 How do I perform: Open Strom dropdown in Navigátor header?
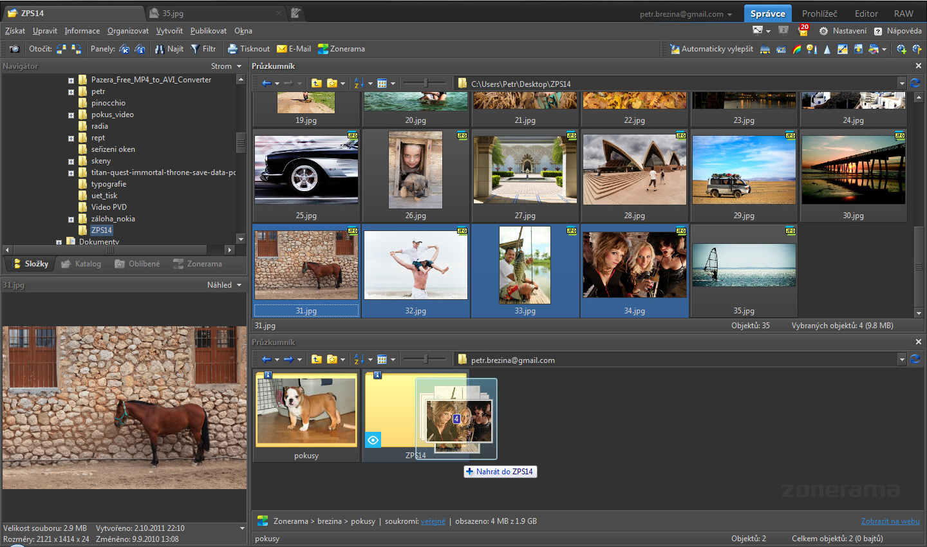click(226, 66)
